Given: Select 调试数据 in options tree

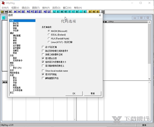Looking at the screenshot, I should [17, 36].
